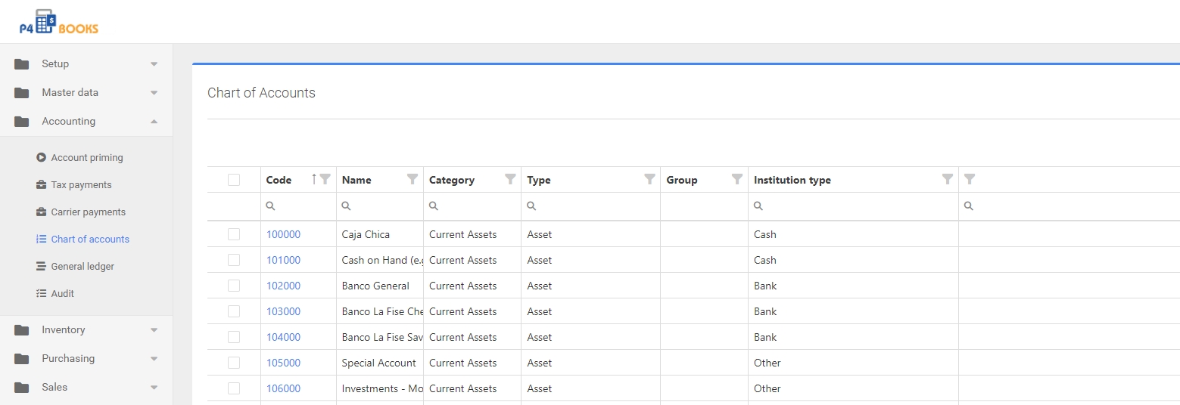
Task: Open Institution type column filter icon
Action: tap(948, 180)
